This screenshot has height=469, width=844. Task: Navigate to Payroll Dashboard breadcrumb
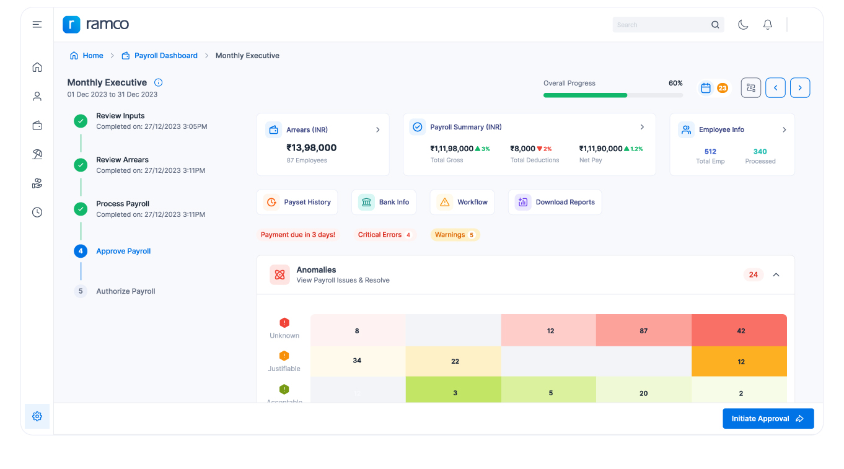pyautogui.click(x=165, y=55)
